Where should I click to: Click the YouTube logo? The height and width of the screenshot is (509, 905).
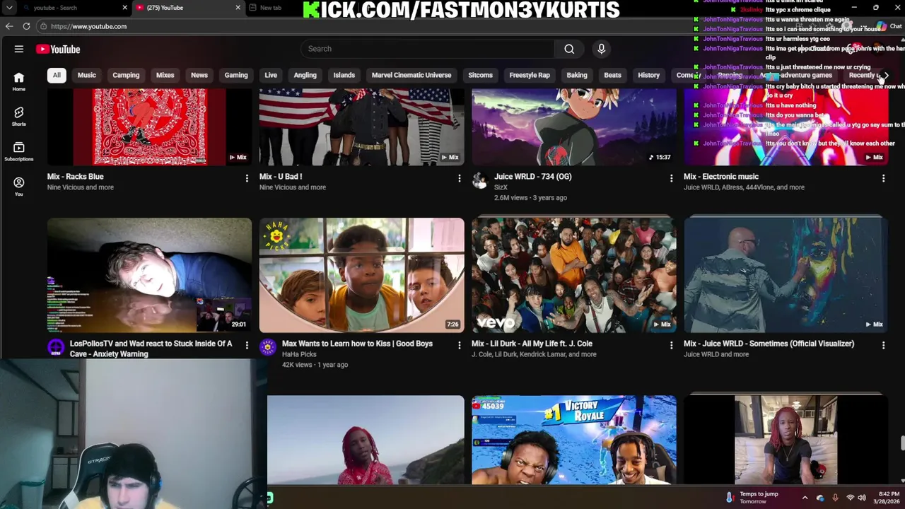(x=58, y=49)
